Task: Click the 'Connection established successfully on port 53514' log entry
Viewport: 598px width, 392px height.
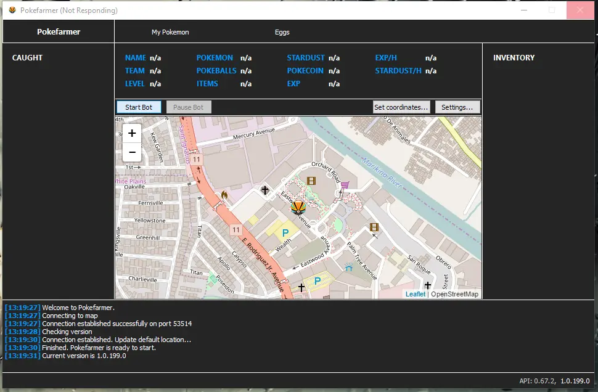Action: click(x=117, y=324)
